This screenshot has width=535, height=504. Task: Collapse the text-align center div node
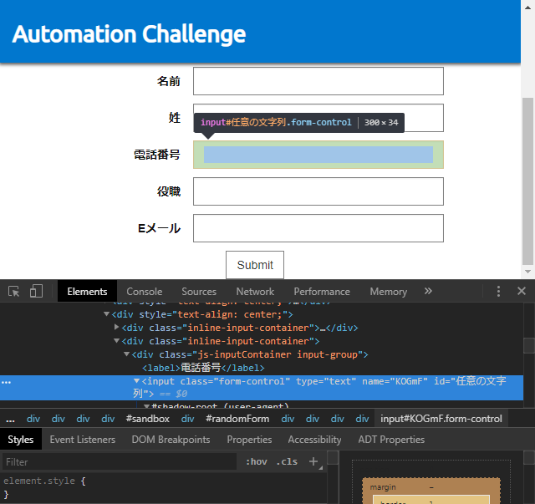tap(106, 314)
